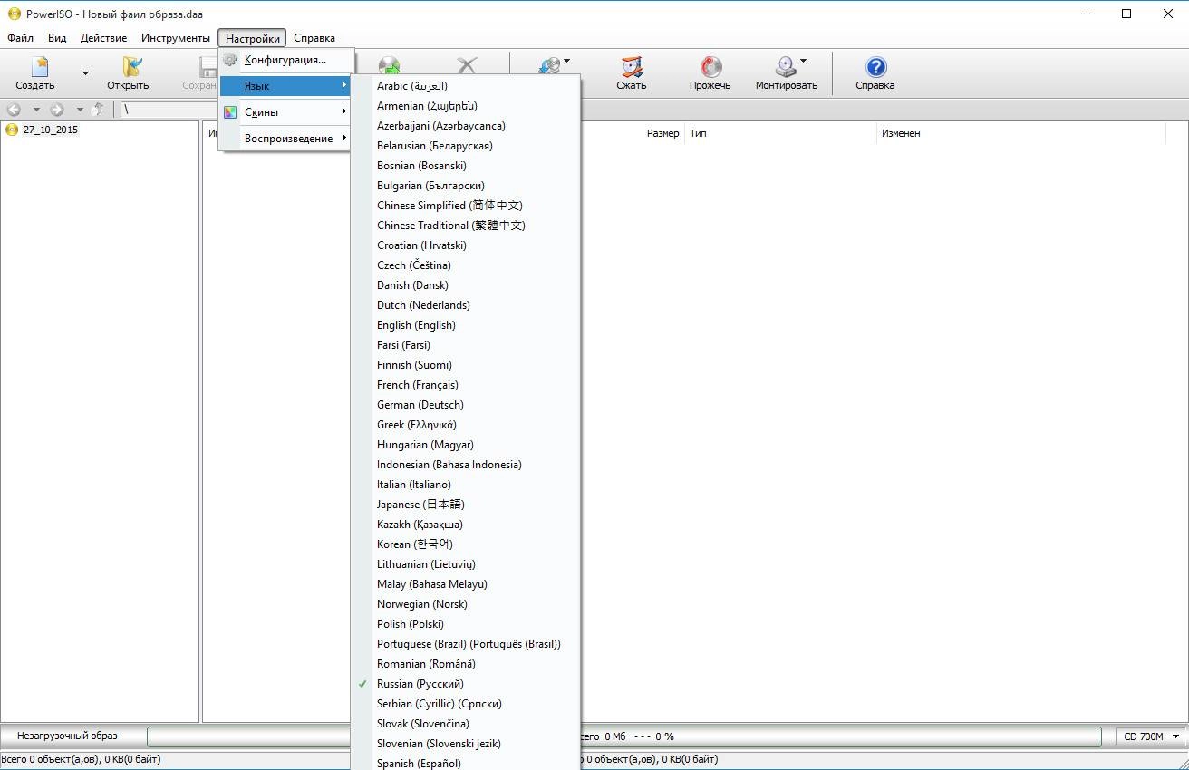Choose Korean (한국어) language
The width and height of the screenshot is (1189, 770).
tap(465, 544)
